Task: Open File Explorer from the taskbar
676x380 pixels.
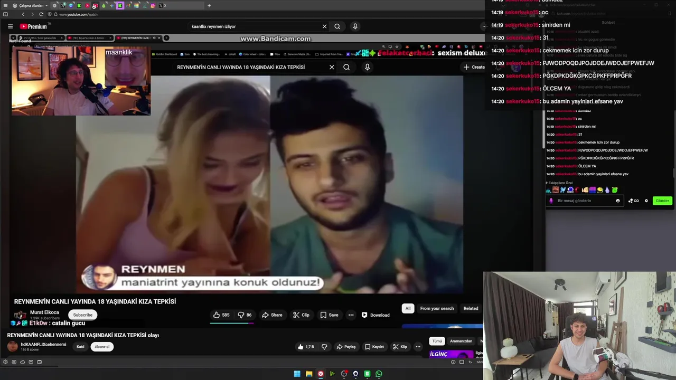Action: click(x=309, y=374)
